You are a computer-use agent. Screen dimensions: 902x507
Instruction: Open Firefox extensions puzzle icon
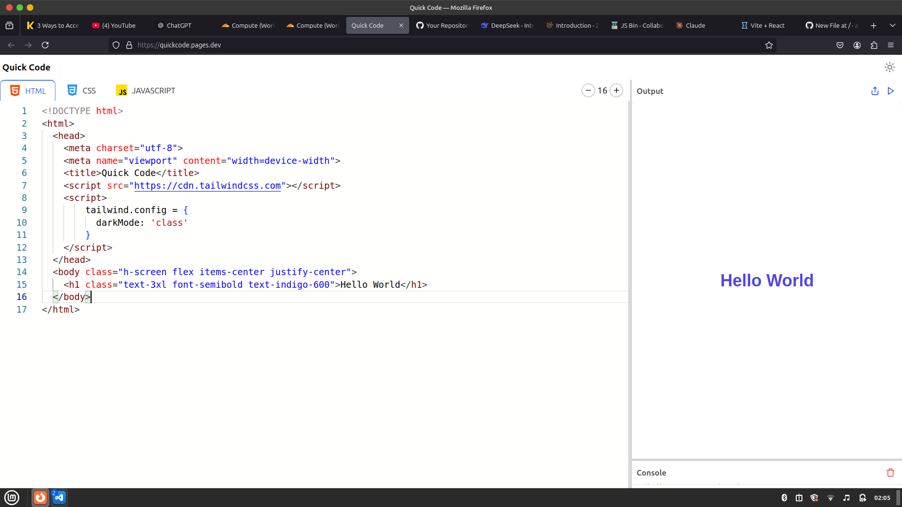coord(874,45)
